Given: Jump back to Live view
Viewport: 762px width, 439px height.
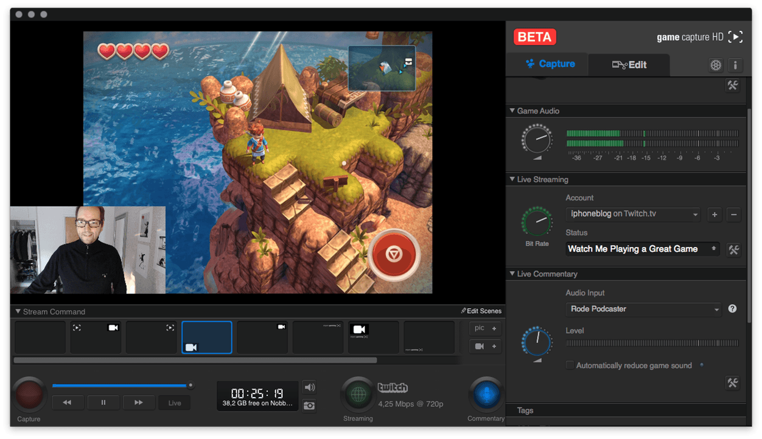Looking at the screenshot, I should (175, 403).
